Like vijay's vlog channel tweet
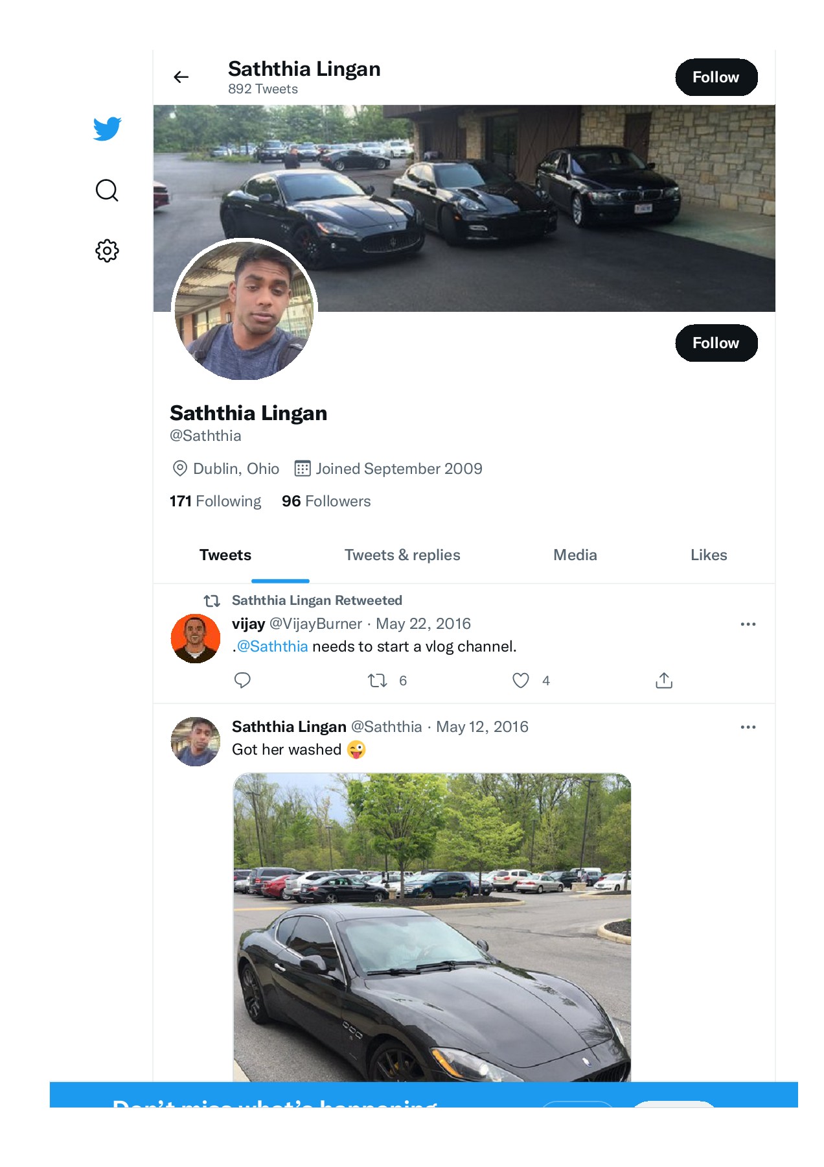The width and height of the screenshot is (824, 1167). pos(521,680)
